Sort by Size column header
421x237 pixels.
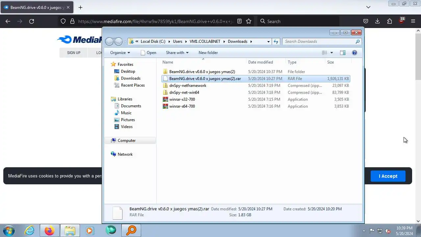tap(338, 62)
